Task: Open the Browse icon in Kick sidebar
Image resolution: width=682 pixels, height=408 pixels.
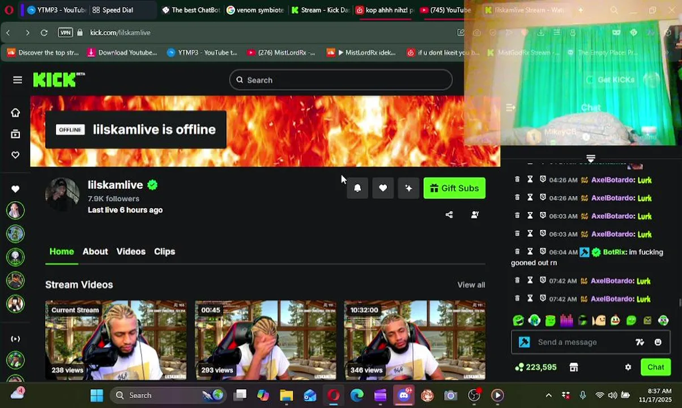Action: [15, 134]
